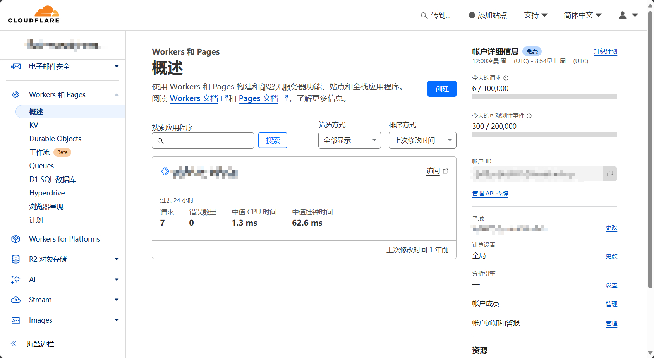Screen dimensions: 654x358
Task: Open the 全部显示 filter dropdown
Action: point(349,140)
